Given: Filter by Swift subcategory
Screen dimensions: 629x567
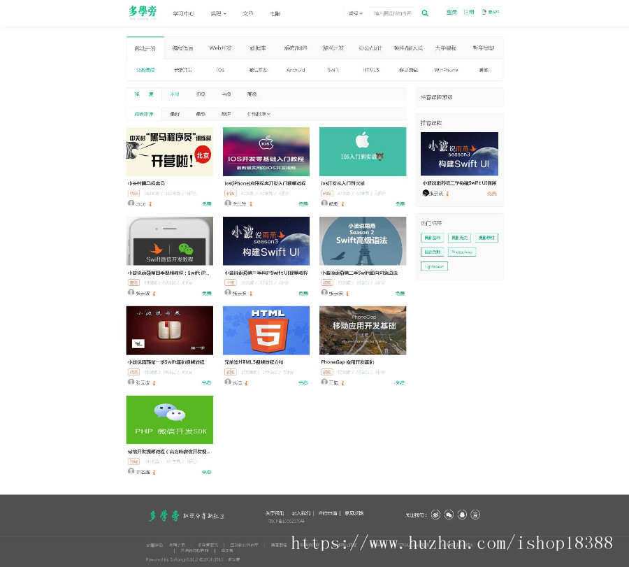Looking at the screenshot, I should [x=333, y=70].
